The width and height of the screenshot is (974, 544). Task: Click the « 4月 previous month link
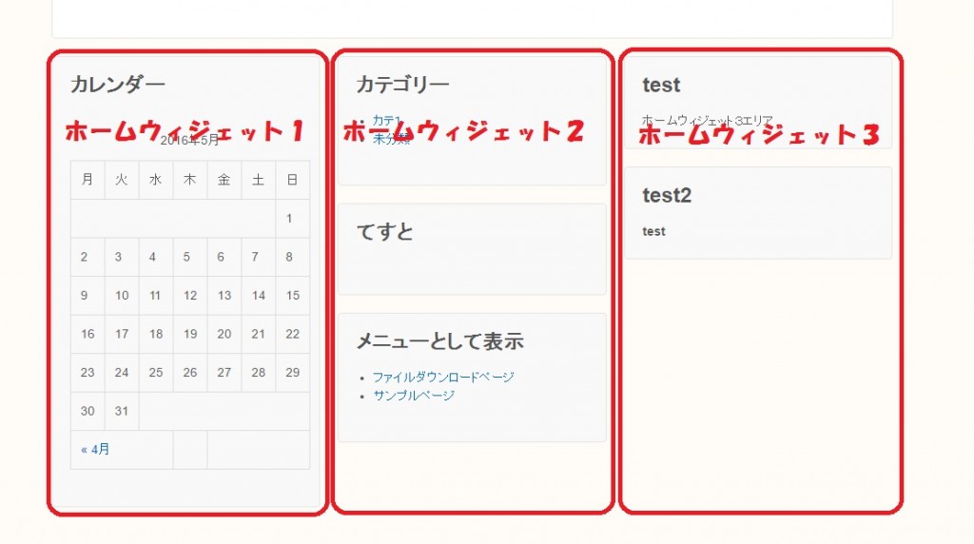click(95, 449)
